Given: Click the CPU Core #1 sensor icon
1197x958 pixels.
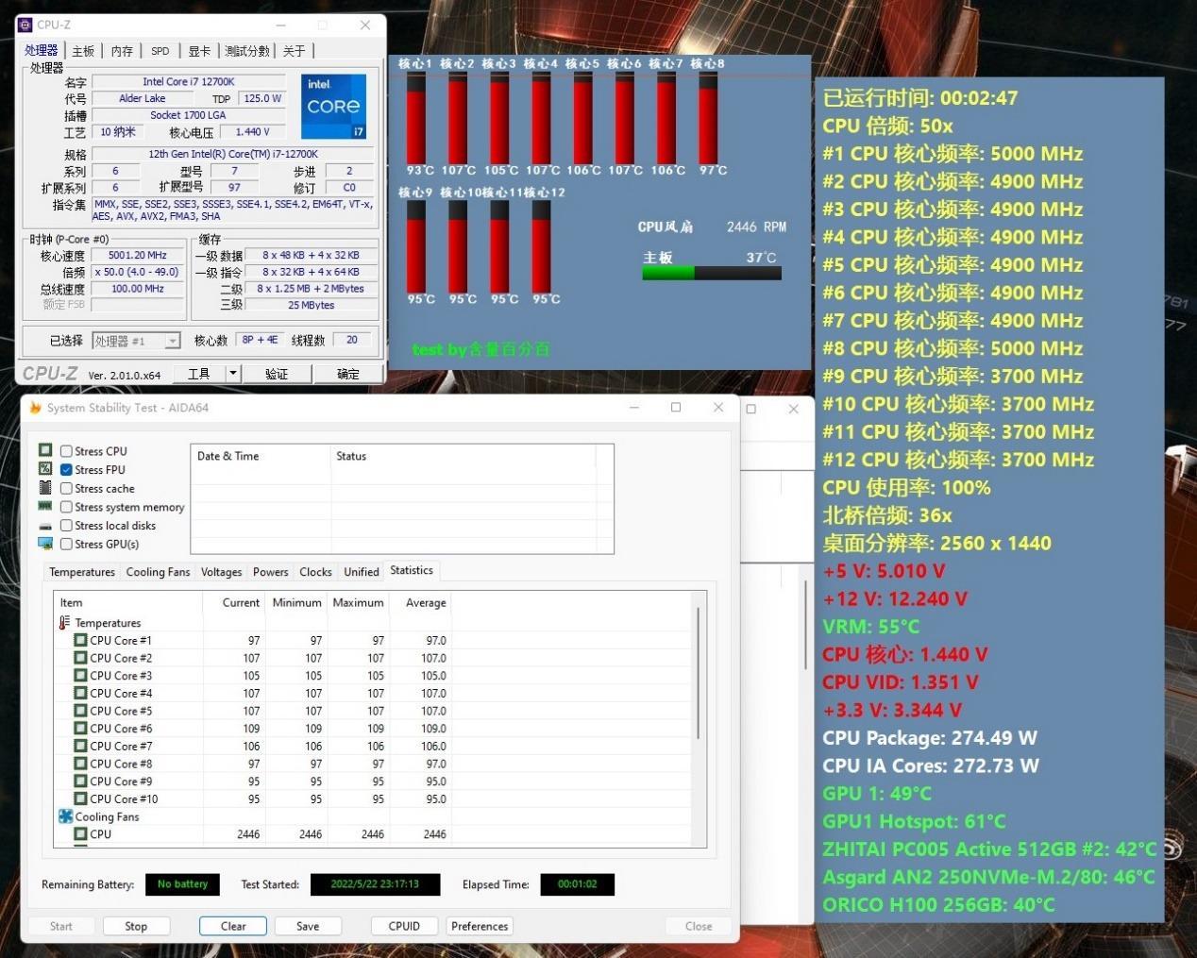Looking at the screenshot, I should coord(80,640).
